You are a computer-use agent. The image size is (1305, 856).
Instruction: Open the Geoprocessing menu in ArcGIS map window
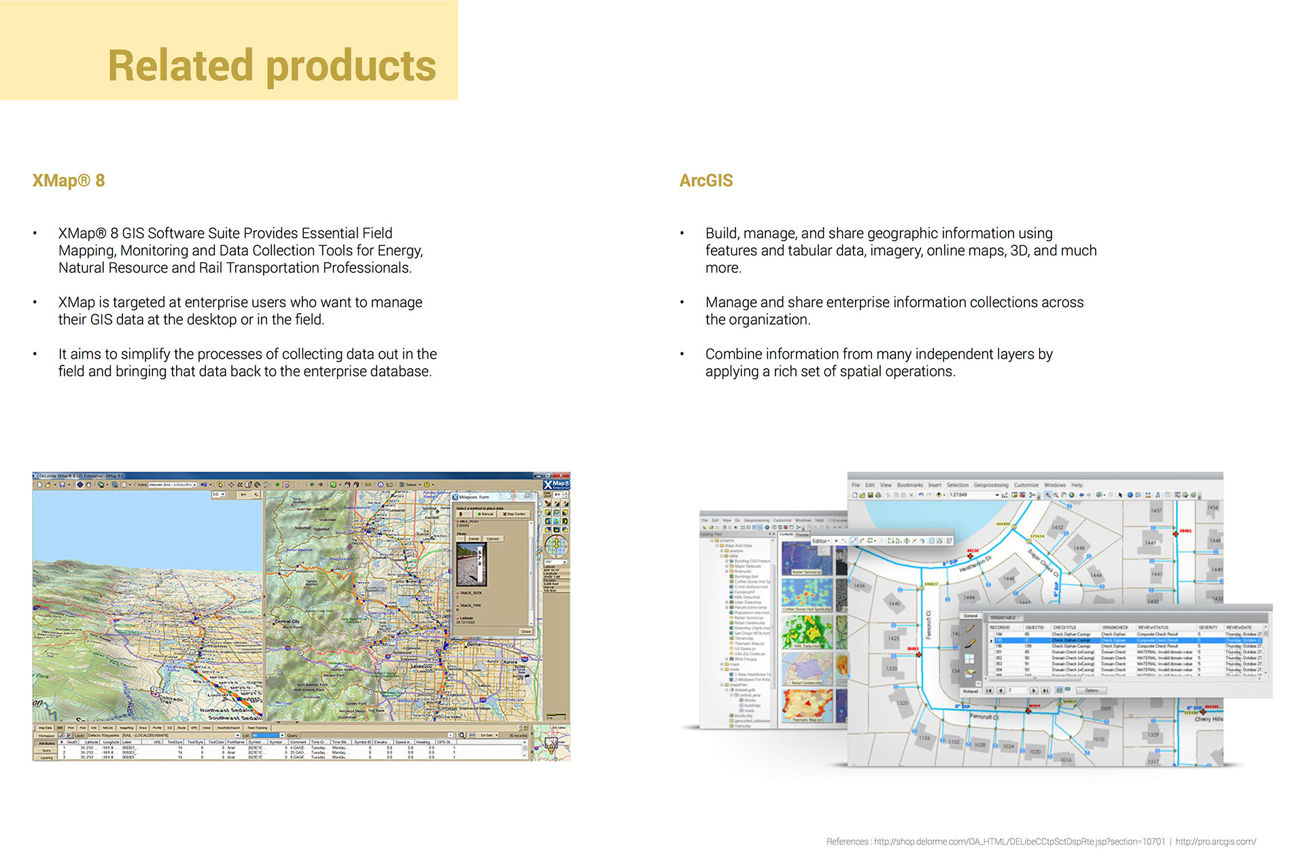pos(991,485)
